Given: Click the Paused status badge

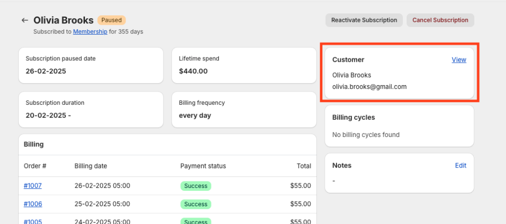Looking at the screenshot, I should 111,20.
